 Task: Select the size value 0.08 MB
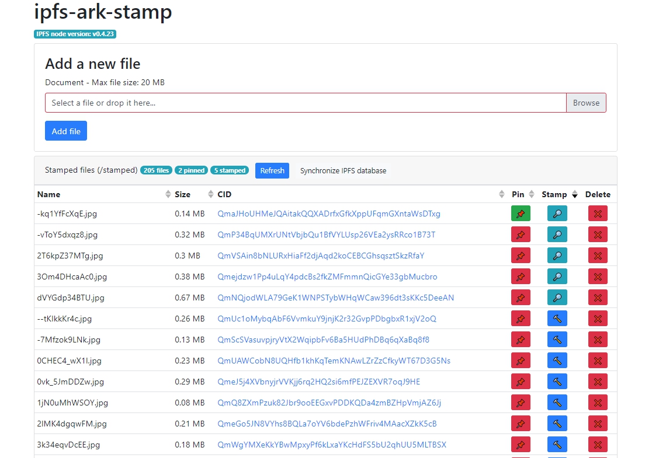190,403
